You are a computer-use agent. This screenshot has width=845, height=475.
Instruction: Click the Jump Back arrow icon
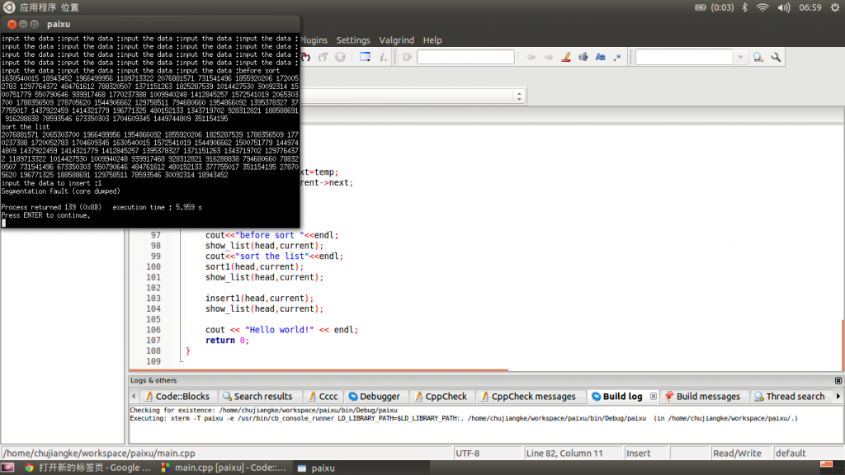point(531,57)
